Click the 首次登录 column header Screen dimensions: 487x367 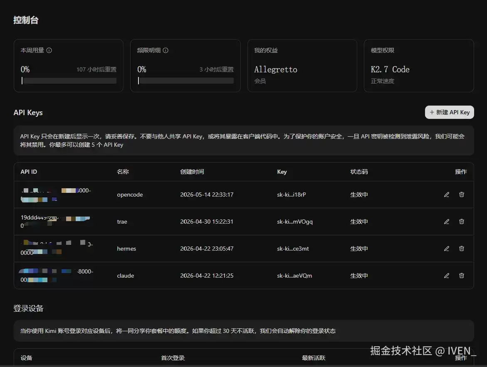173,358
